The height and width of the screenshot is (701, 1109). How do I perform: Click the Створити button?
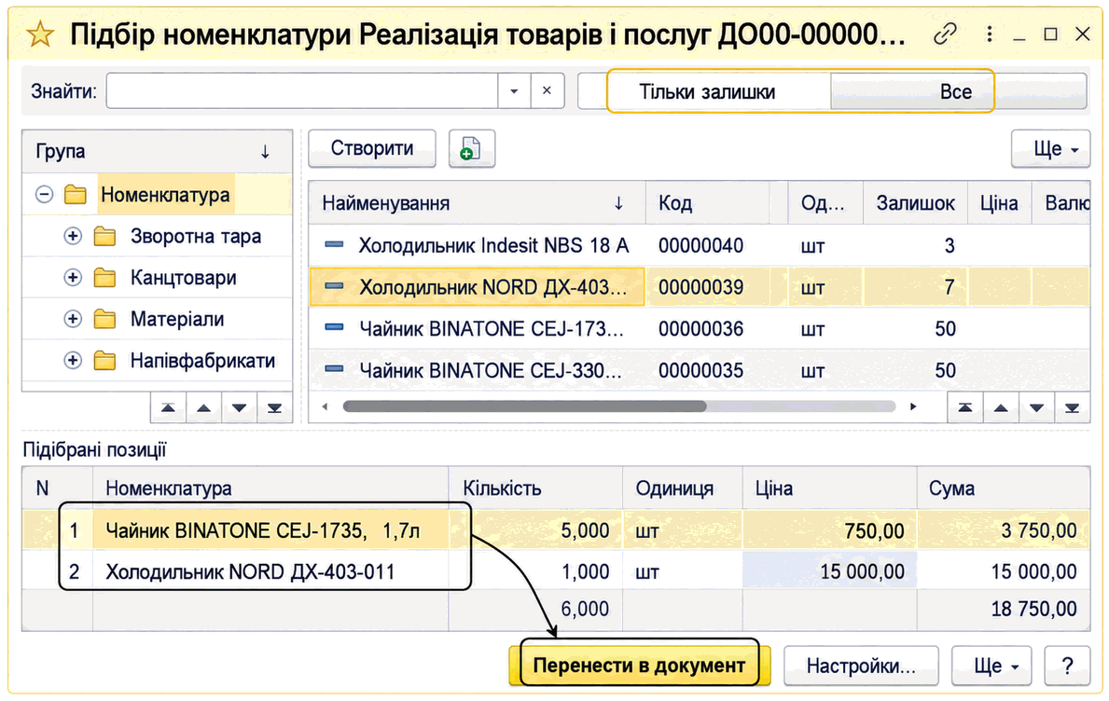[372, 148]
